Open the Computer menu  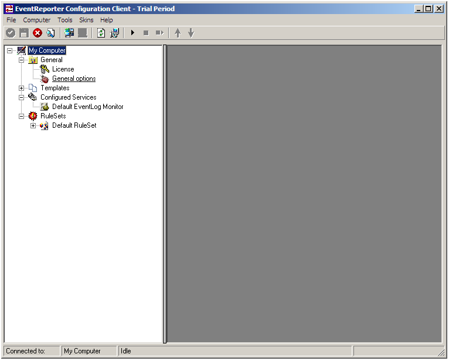pos(37,20)
